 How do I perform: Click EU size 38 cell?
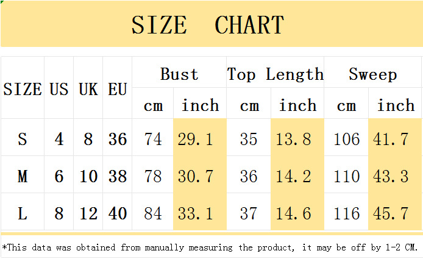click(117, 177)
